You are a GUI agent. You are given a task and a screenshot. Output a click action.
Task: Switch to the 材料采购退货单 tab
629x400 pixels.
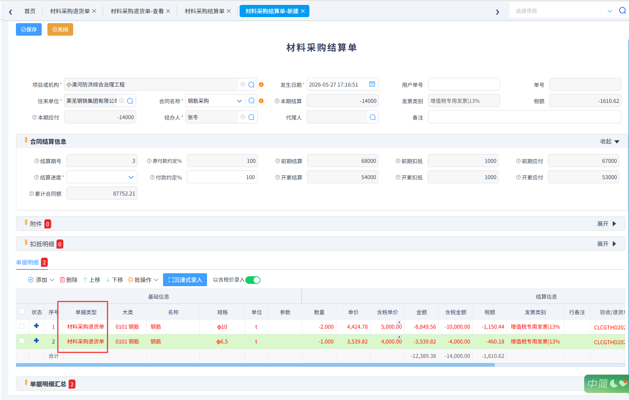pos(70,11)
